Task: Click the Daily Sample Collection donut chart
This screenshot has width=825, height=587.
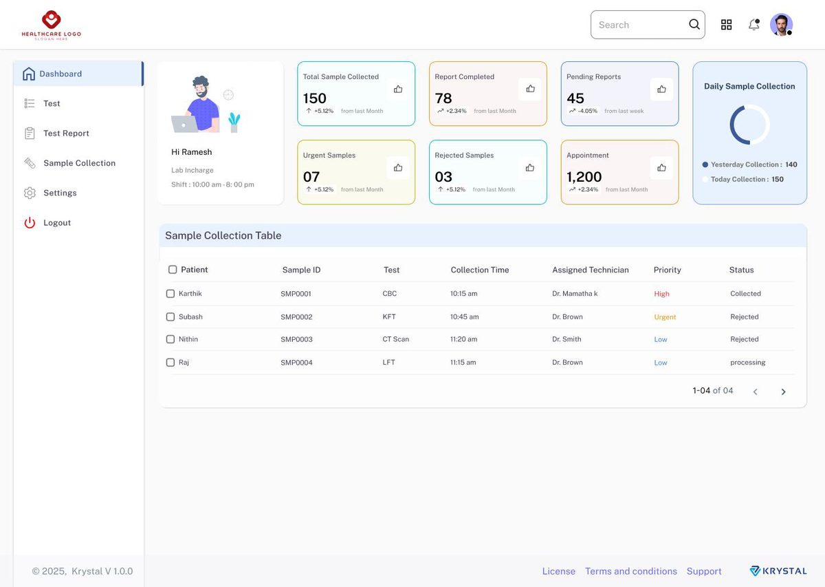Action: [749, 125]
